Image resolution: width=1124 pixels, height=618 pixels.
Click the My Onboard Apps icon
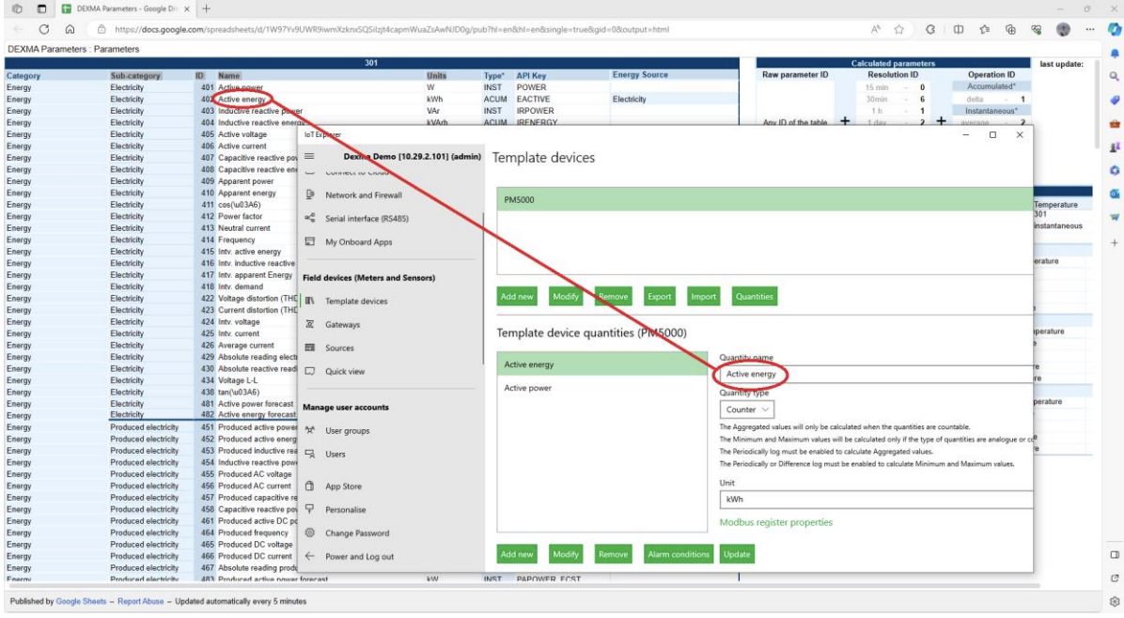tap(310, 241)
